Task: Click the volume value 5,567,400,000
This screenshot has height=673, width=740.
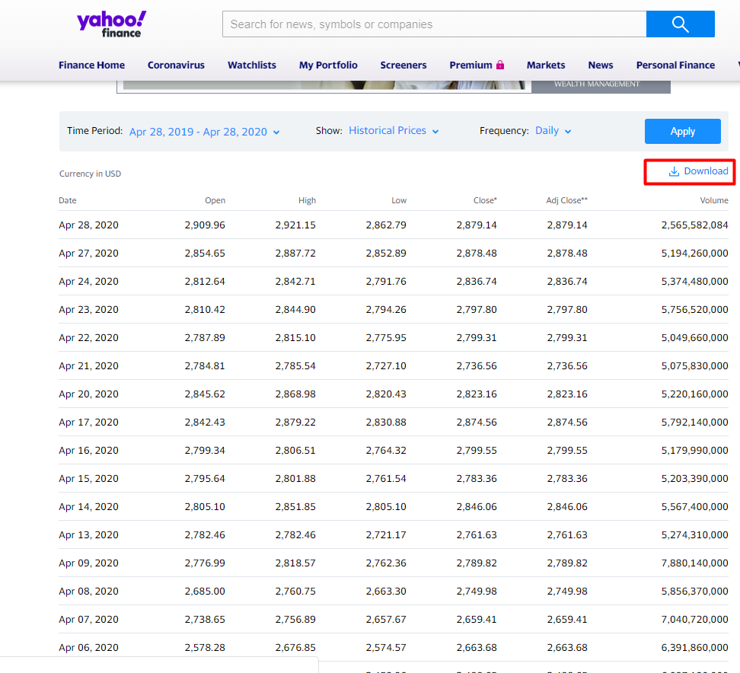Action: click(694, 507)
